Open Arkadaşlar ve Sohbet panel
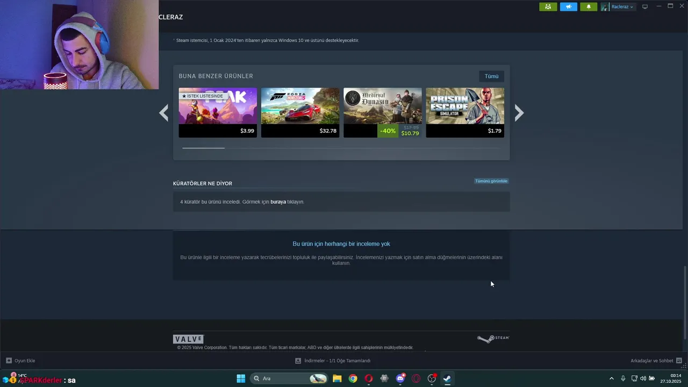 pyautogui.click(x=652, y=361)
